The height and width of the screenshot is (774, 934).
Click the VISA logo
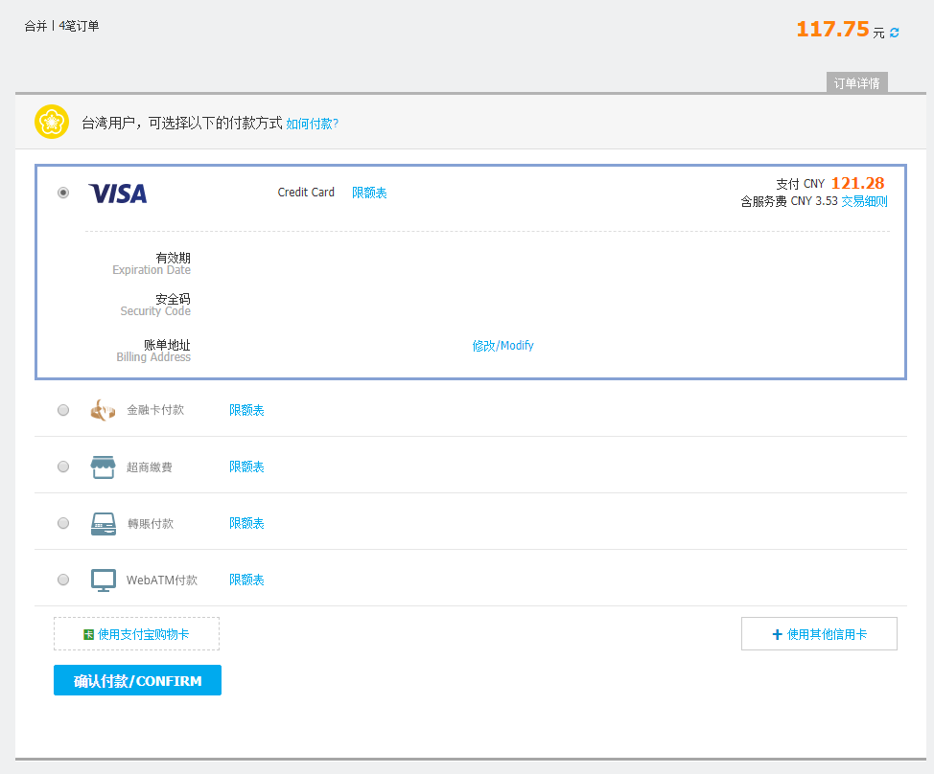pyautogui.click(x=118, y=193)
